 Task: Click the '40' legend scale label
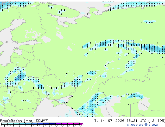click(68, 126)
